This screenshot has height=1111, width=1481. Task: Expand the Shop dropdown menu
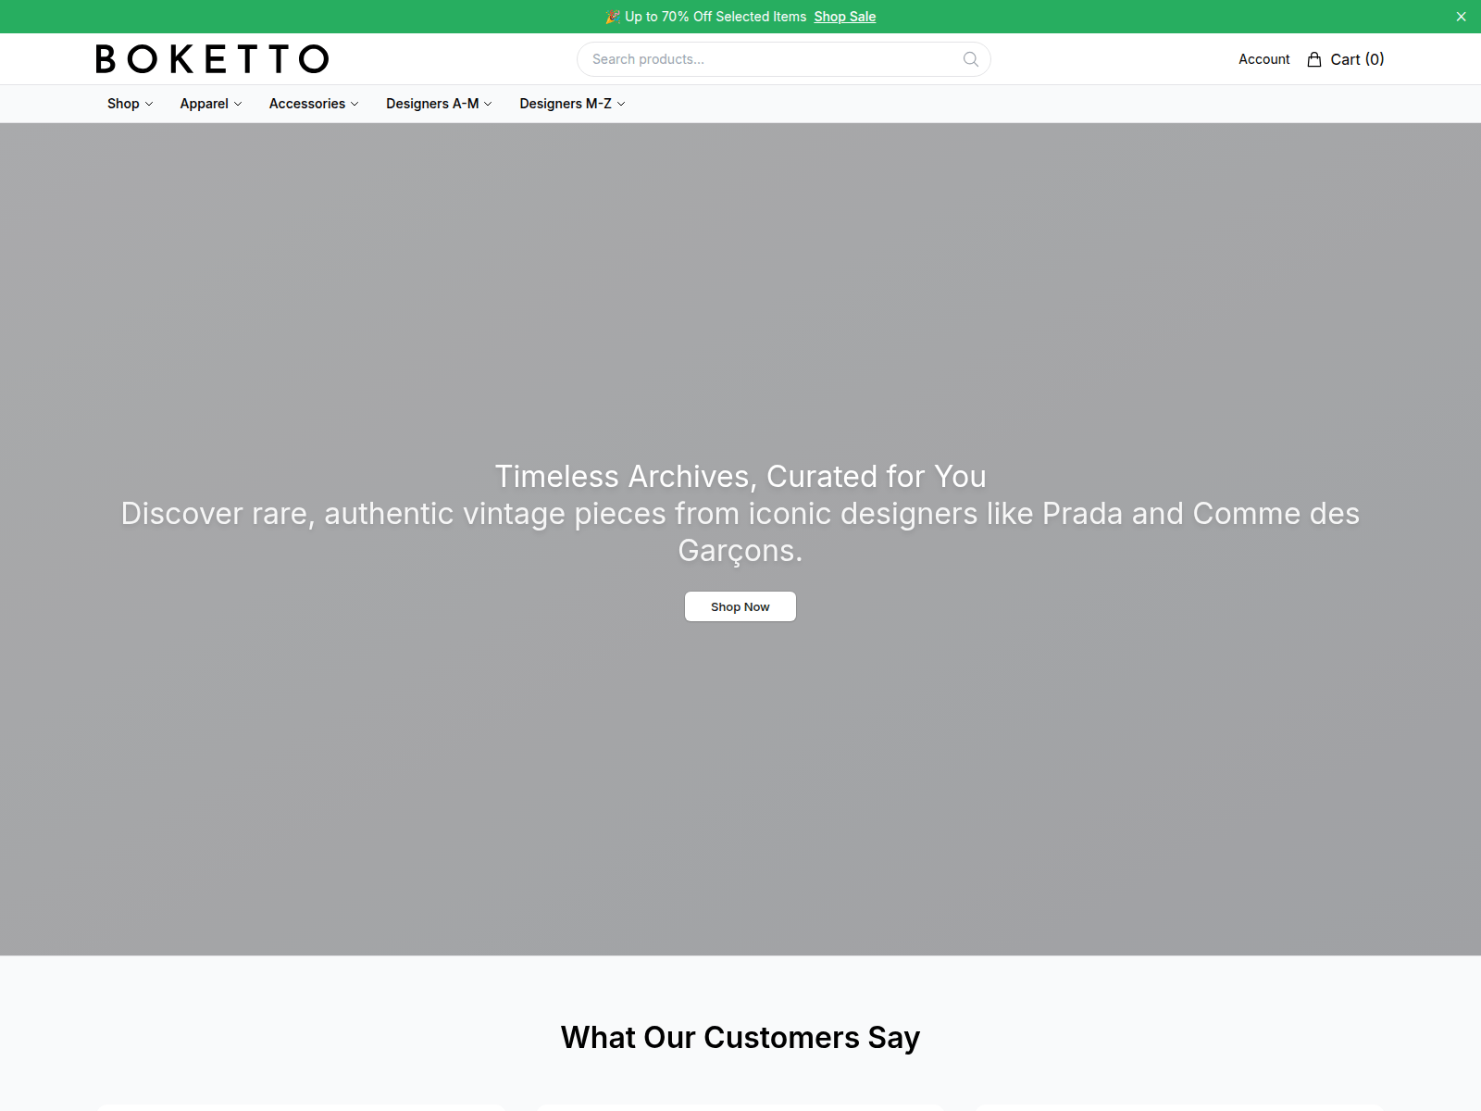coord(130,104)
